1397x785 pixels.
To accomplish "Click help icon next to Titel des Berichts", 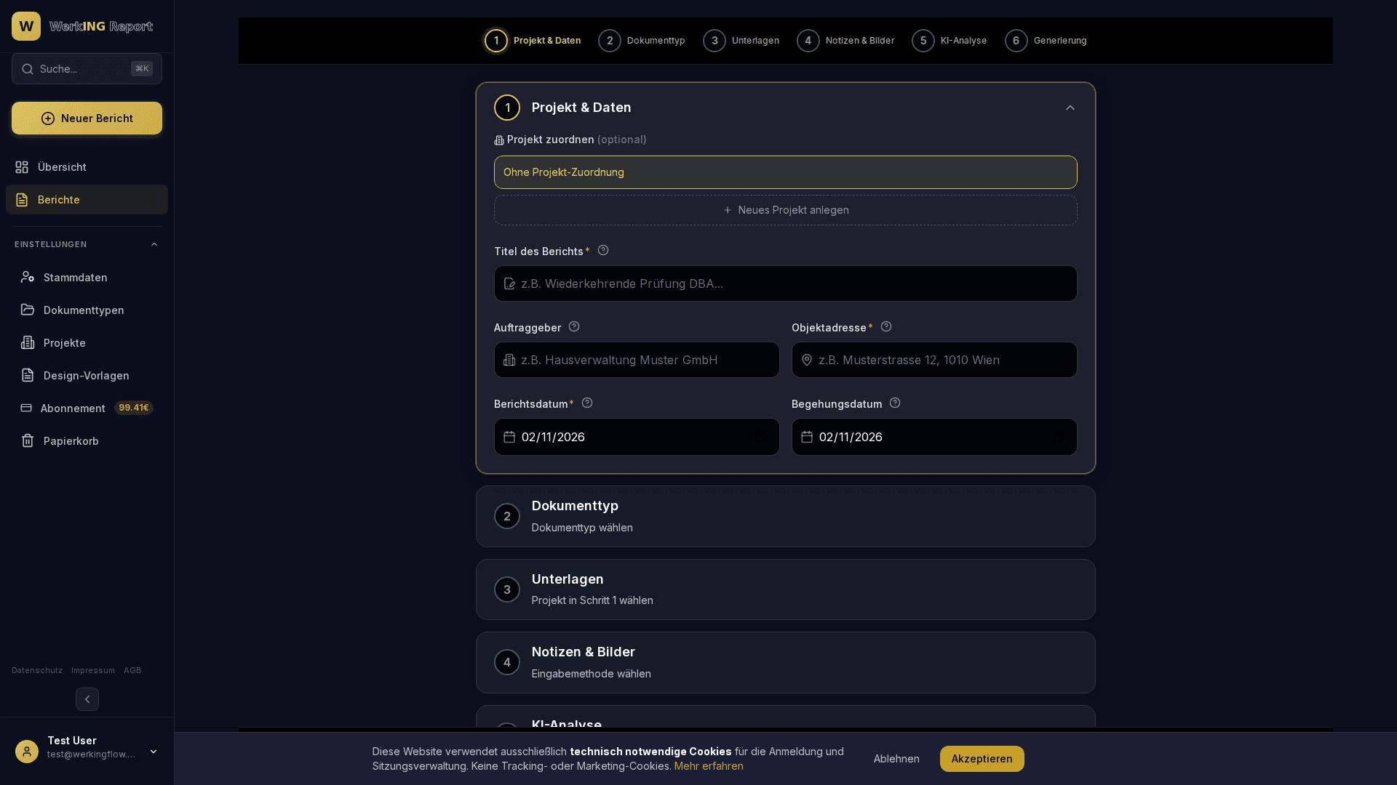I will (x=603, y=251).
